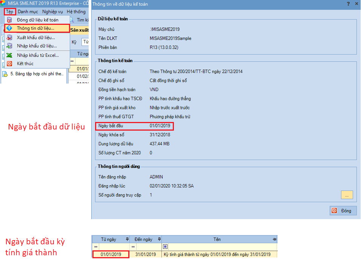Pin the Tên column header
Screen dimensions: 361x259
[x=274, y=239]
